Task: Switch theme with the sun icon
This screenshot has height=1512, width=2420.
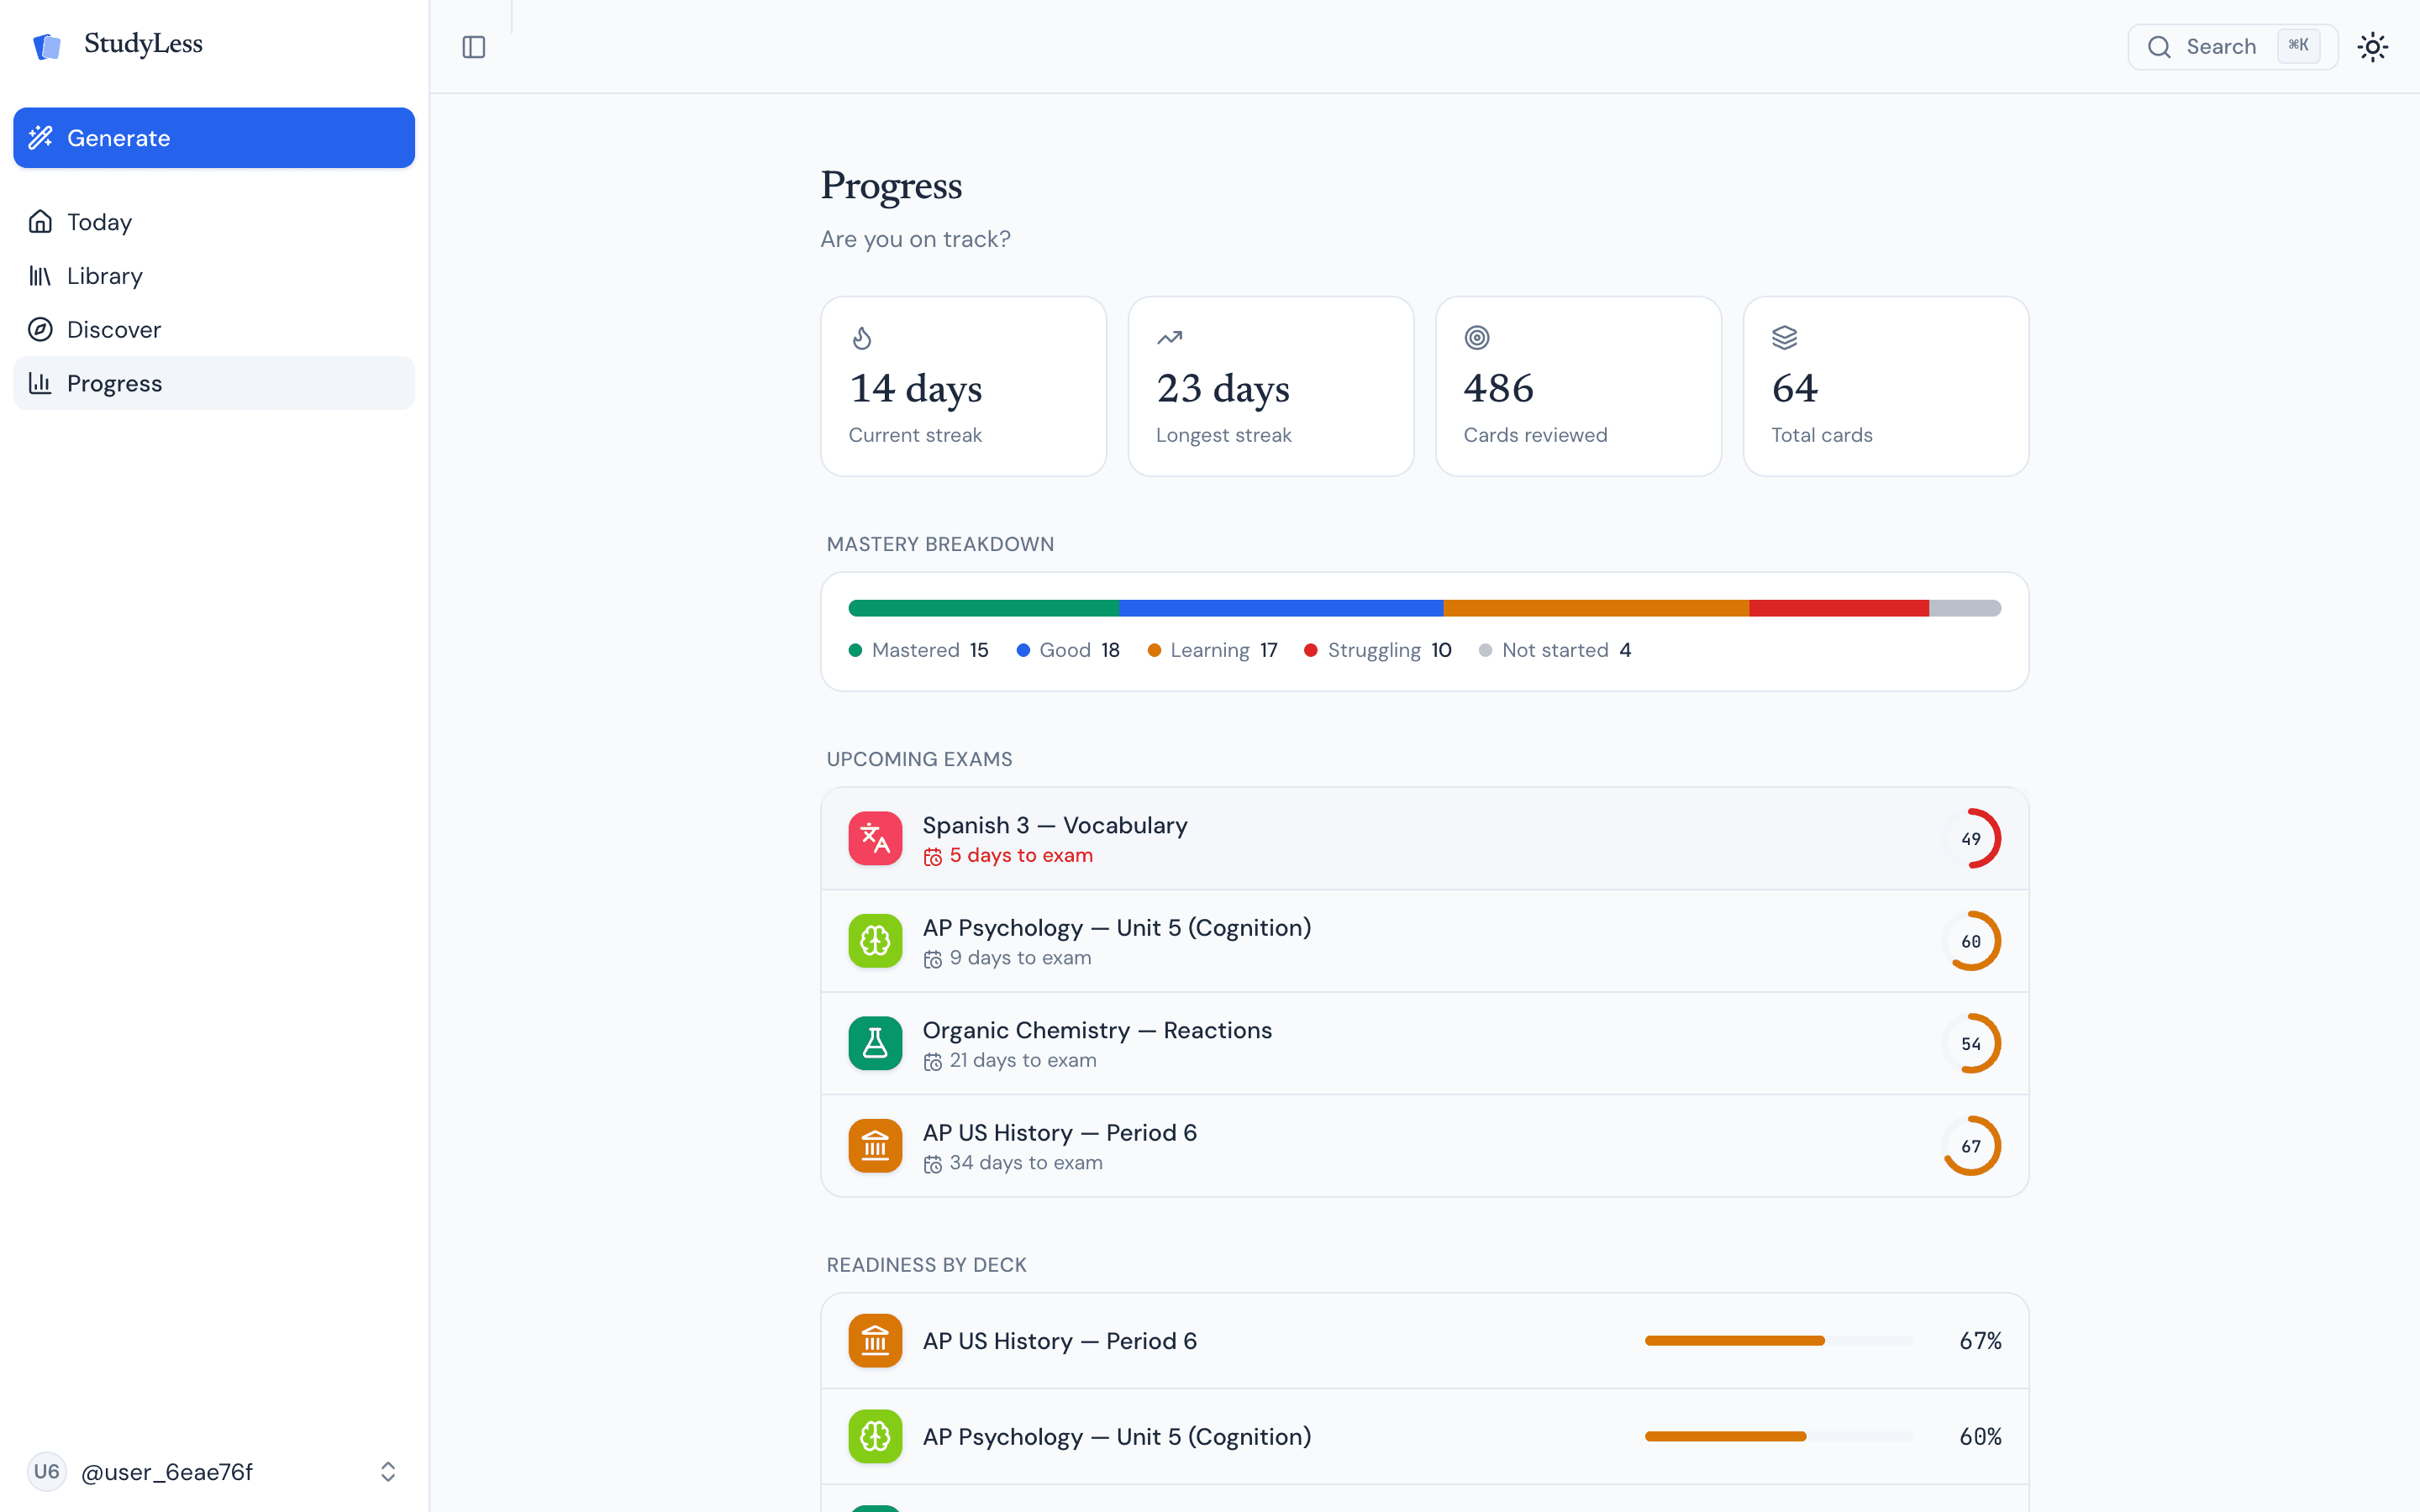Action: 2372,47
